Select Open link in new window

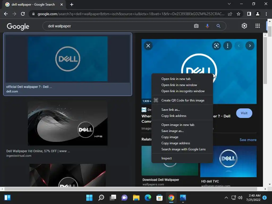click(182, 85)
